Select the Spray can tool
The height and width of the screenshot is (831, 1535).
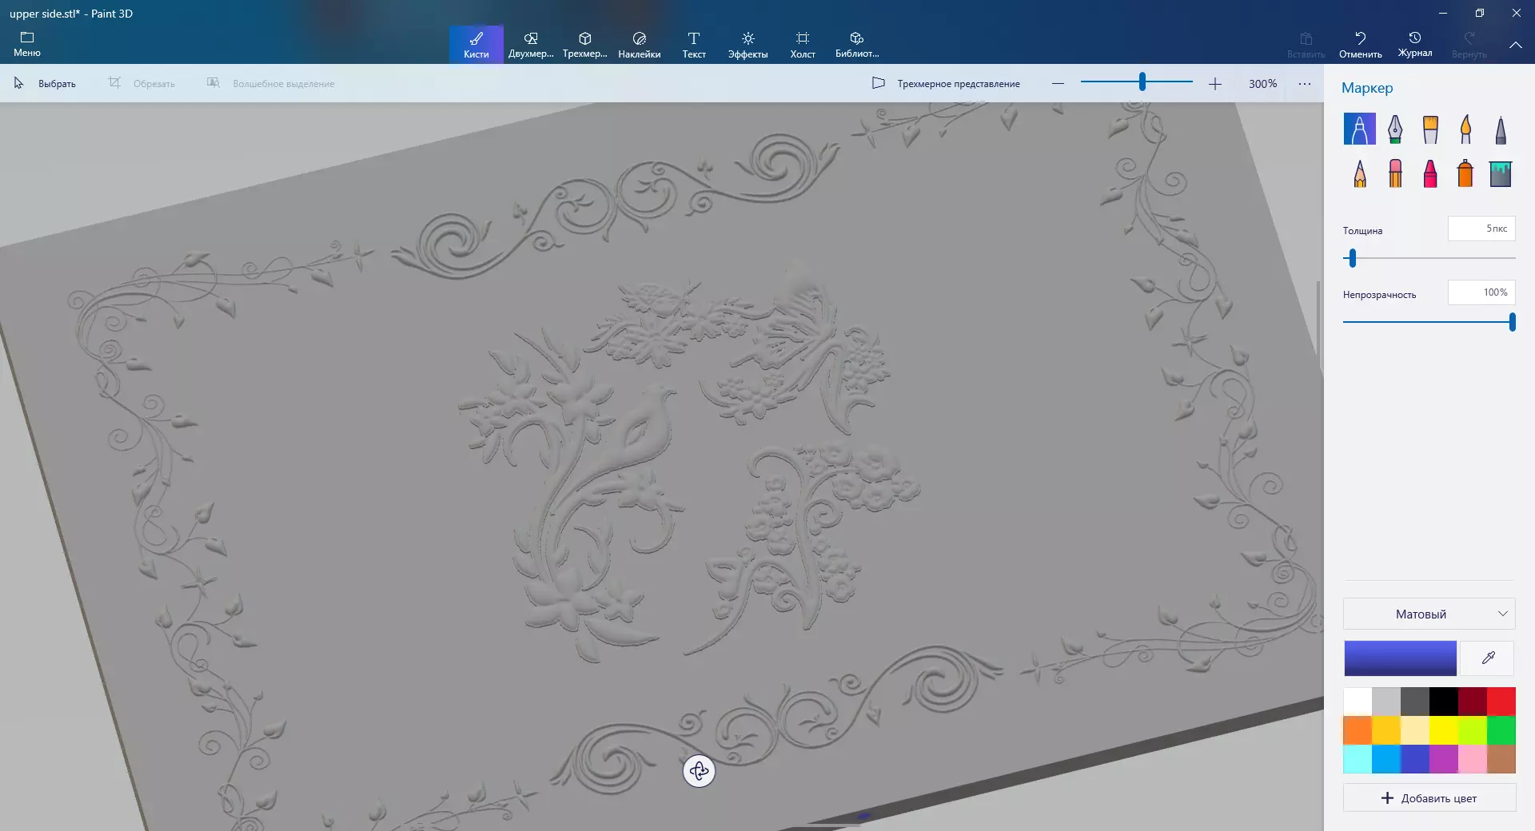click(x=1465, y=173)
